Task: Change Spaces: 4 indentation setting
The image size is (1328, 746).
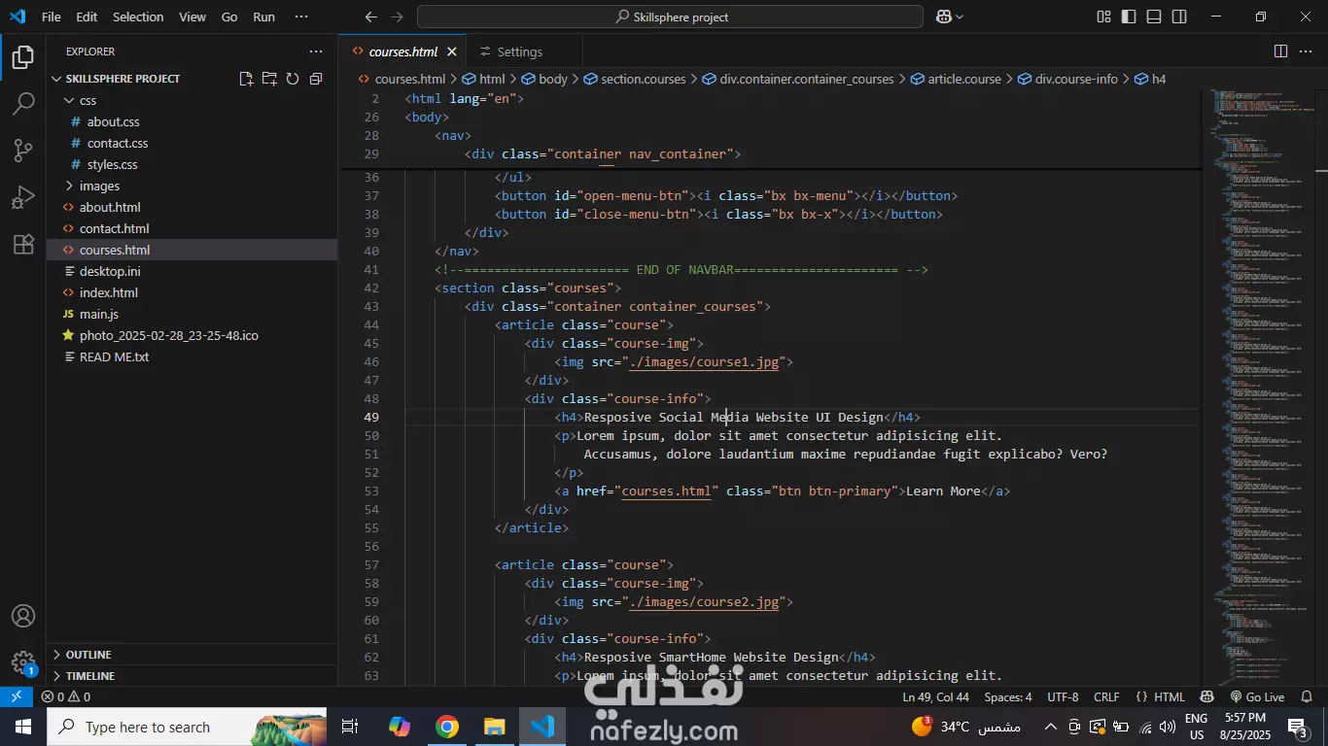Action: (1008, 696)
